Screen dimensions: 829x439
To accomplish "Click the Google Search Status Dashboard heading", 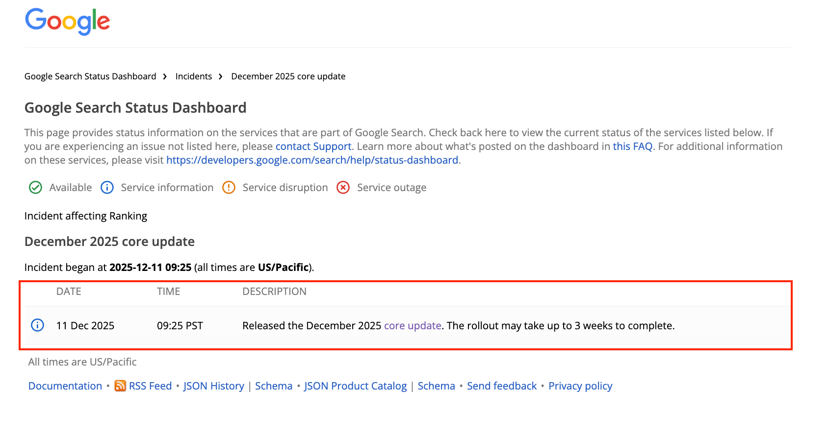I will point(135,108).
